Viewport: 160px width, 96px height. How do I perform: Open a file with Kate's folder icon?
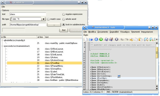pos(91,39)
